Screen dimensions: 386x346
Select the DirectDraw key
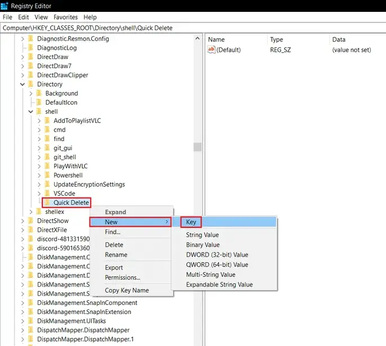(53, 57)
